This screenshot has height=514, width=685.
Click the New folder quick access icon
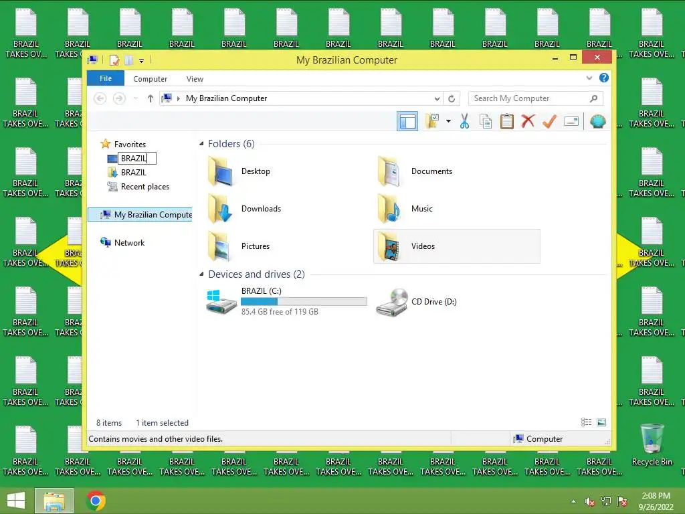point(128,60)
